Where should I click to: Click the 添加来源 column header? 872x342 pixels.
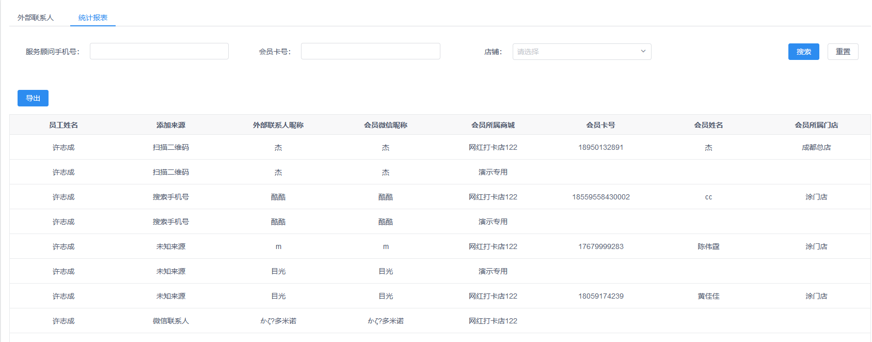coord(171,125)
